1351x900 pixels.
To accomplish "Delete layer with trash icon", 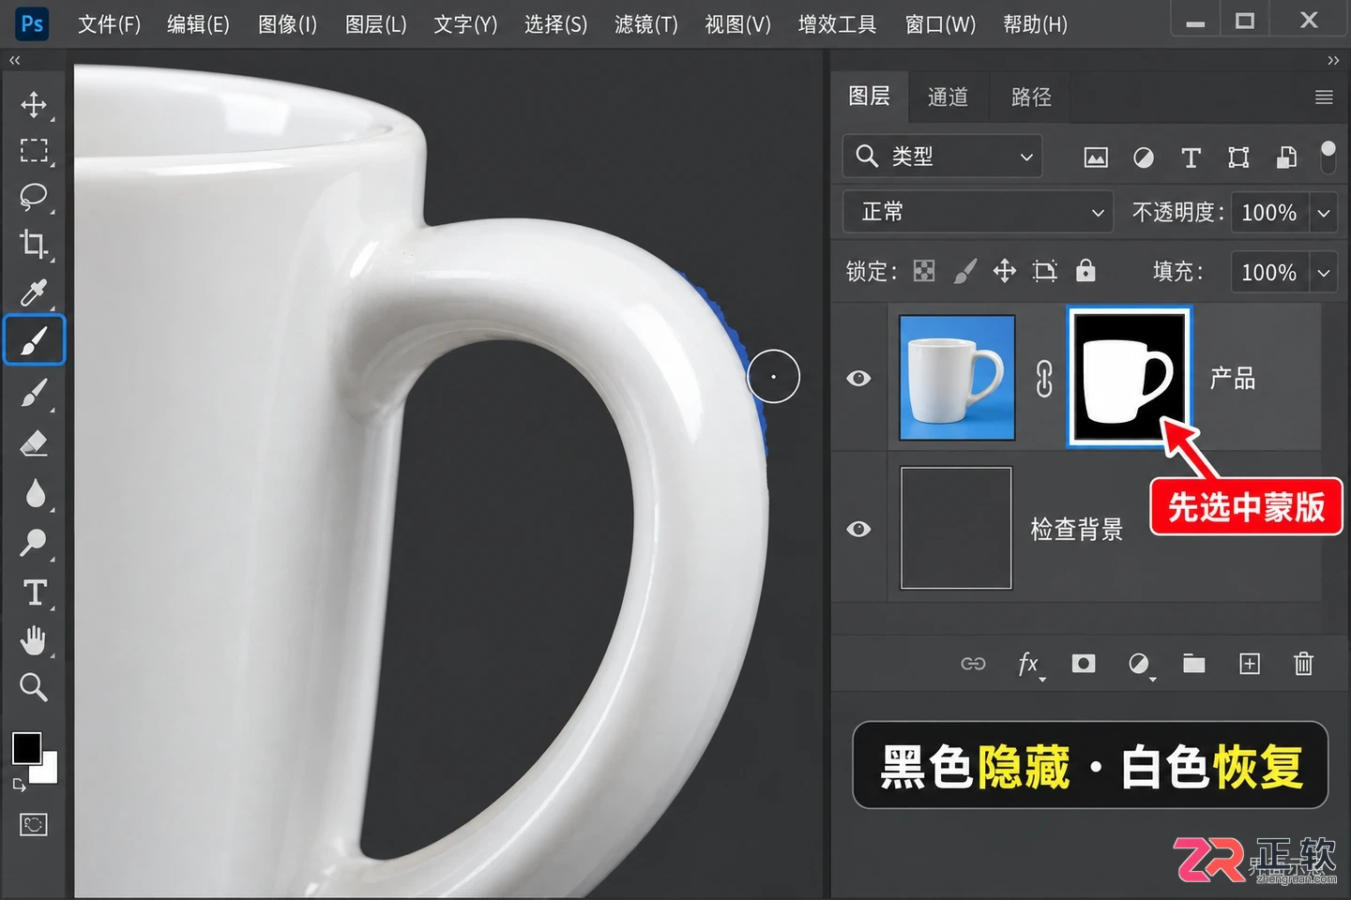I will (x=1304, y=664).
